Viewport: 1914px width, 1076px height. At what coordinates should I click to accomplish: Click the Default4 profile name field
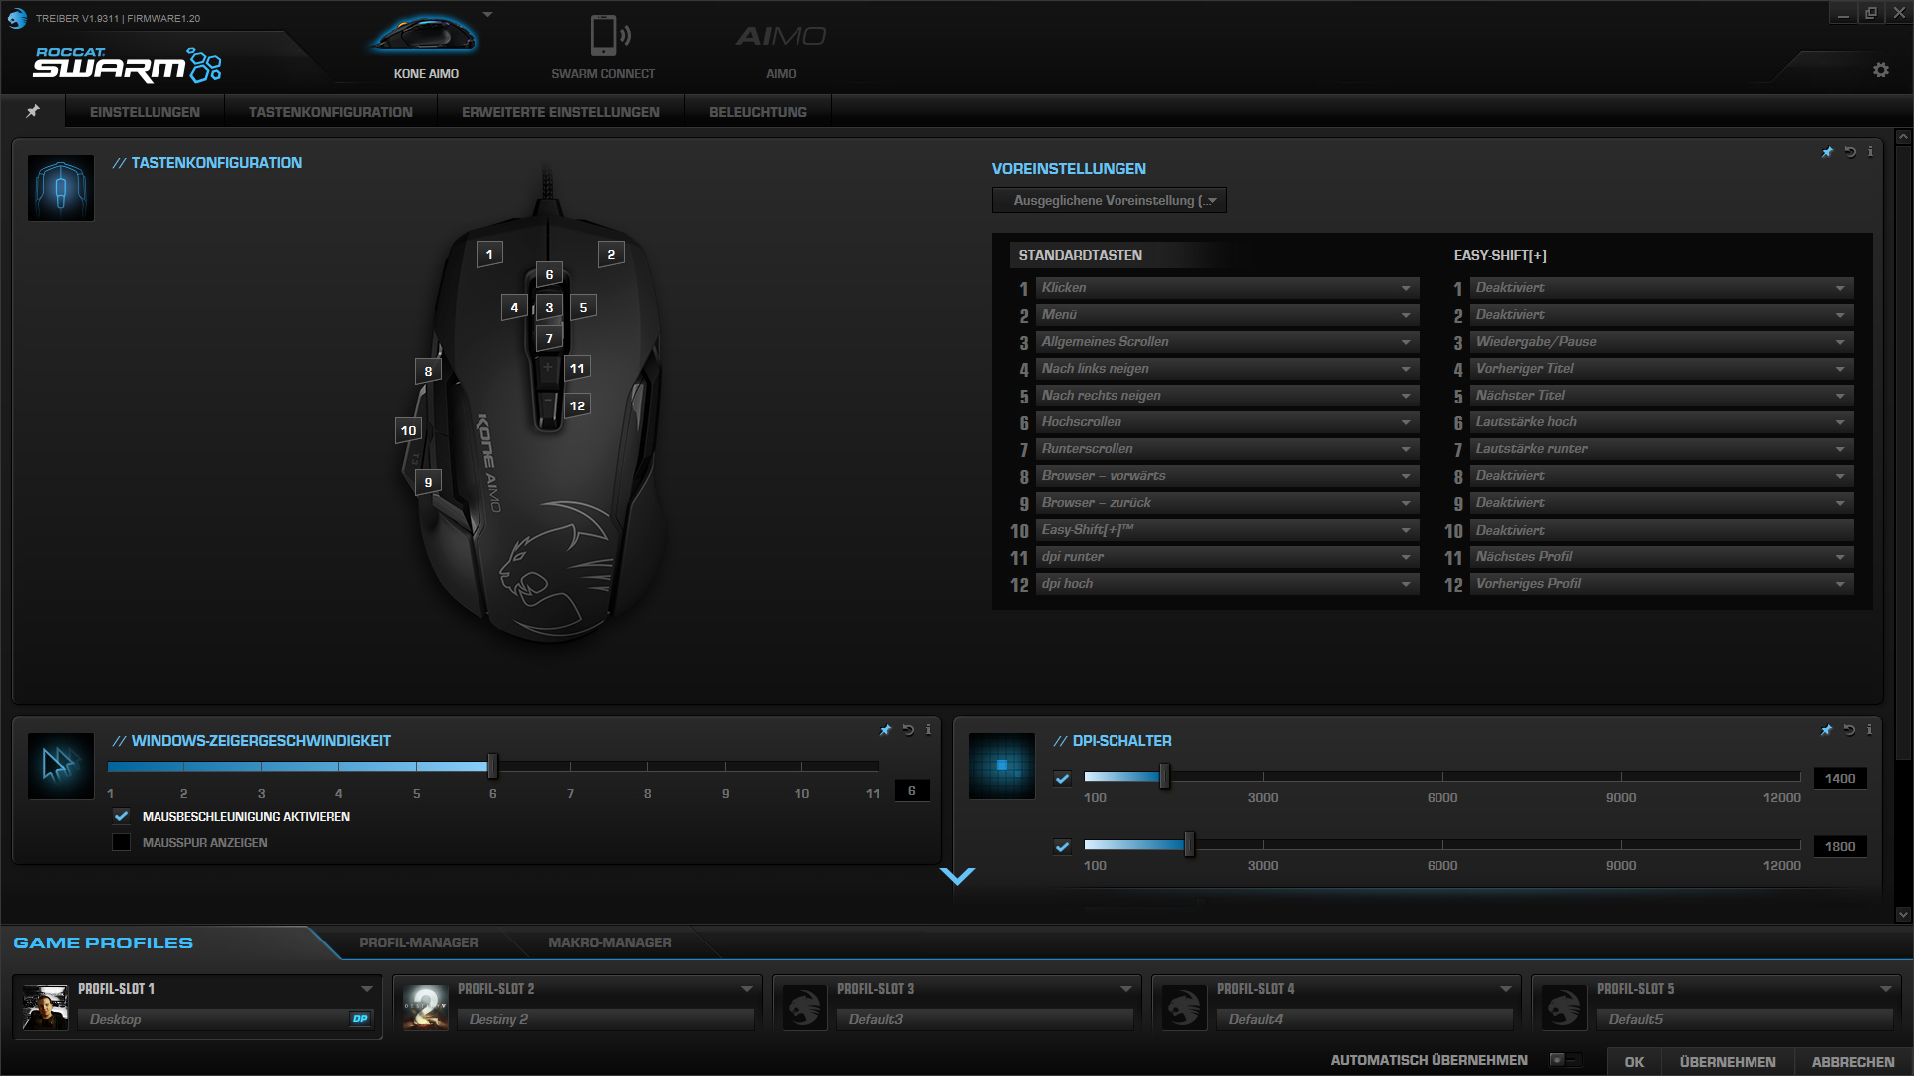tap(1365, 1019)
